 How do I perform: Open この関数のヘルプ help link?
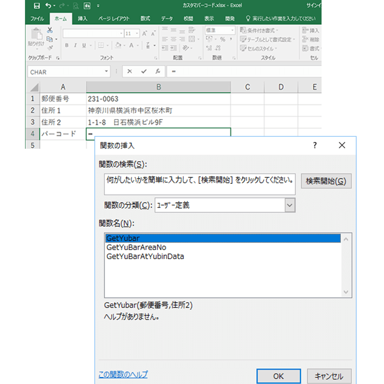point(122,375)
